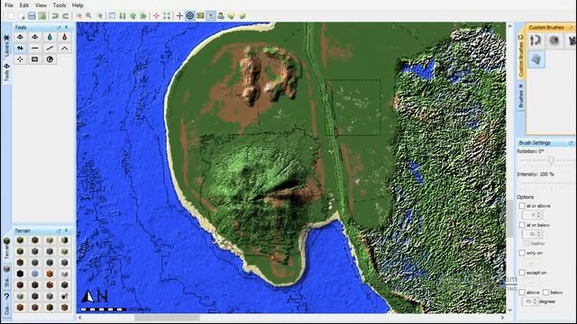
Task: Click the 'at or below' value spinner arrows
Action: (x=539, y=234)
